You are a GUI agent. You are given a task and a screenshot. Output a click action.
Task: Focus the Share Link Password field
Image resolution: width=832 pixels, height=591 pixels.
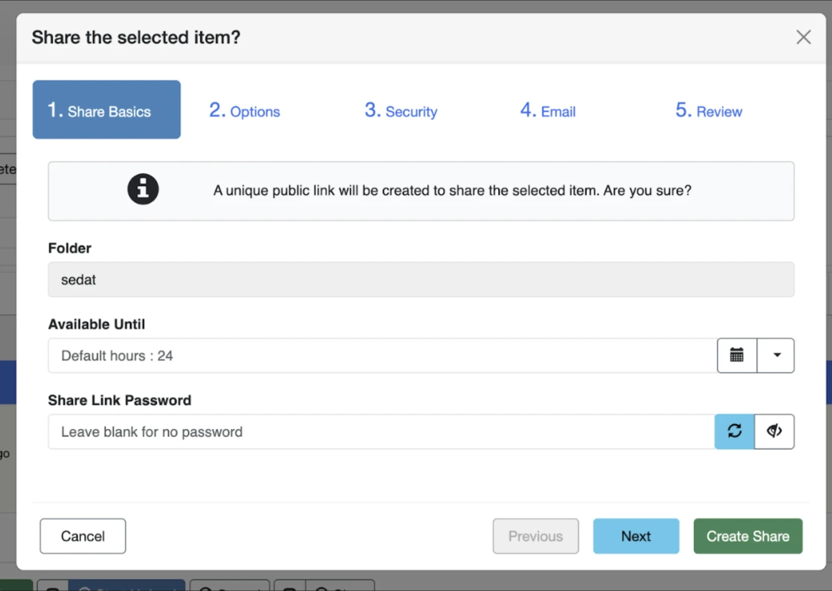coord(381,432)
